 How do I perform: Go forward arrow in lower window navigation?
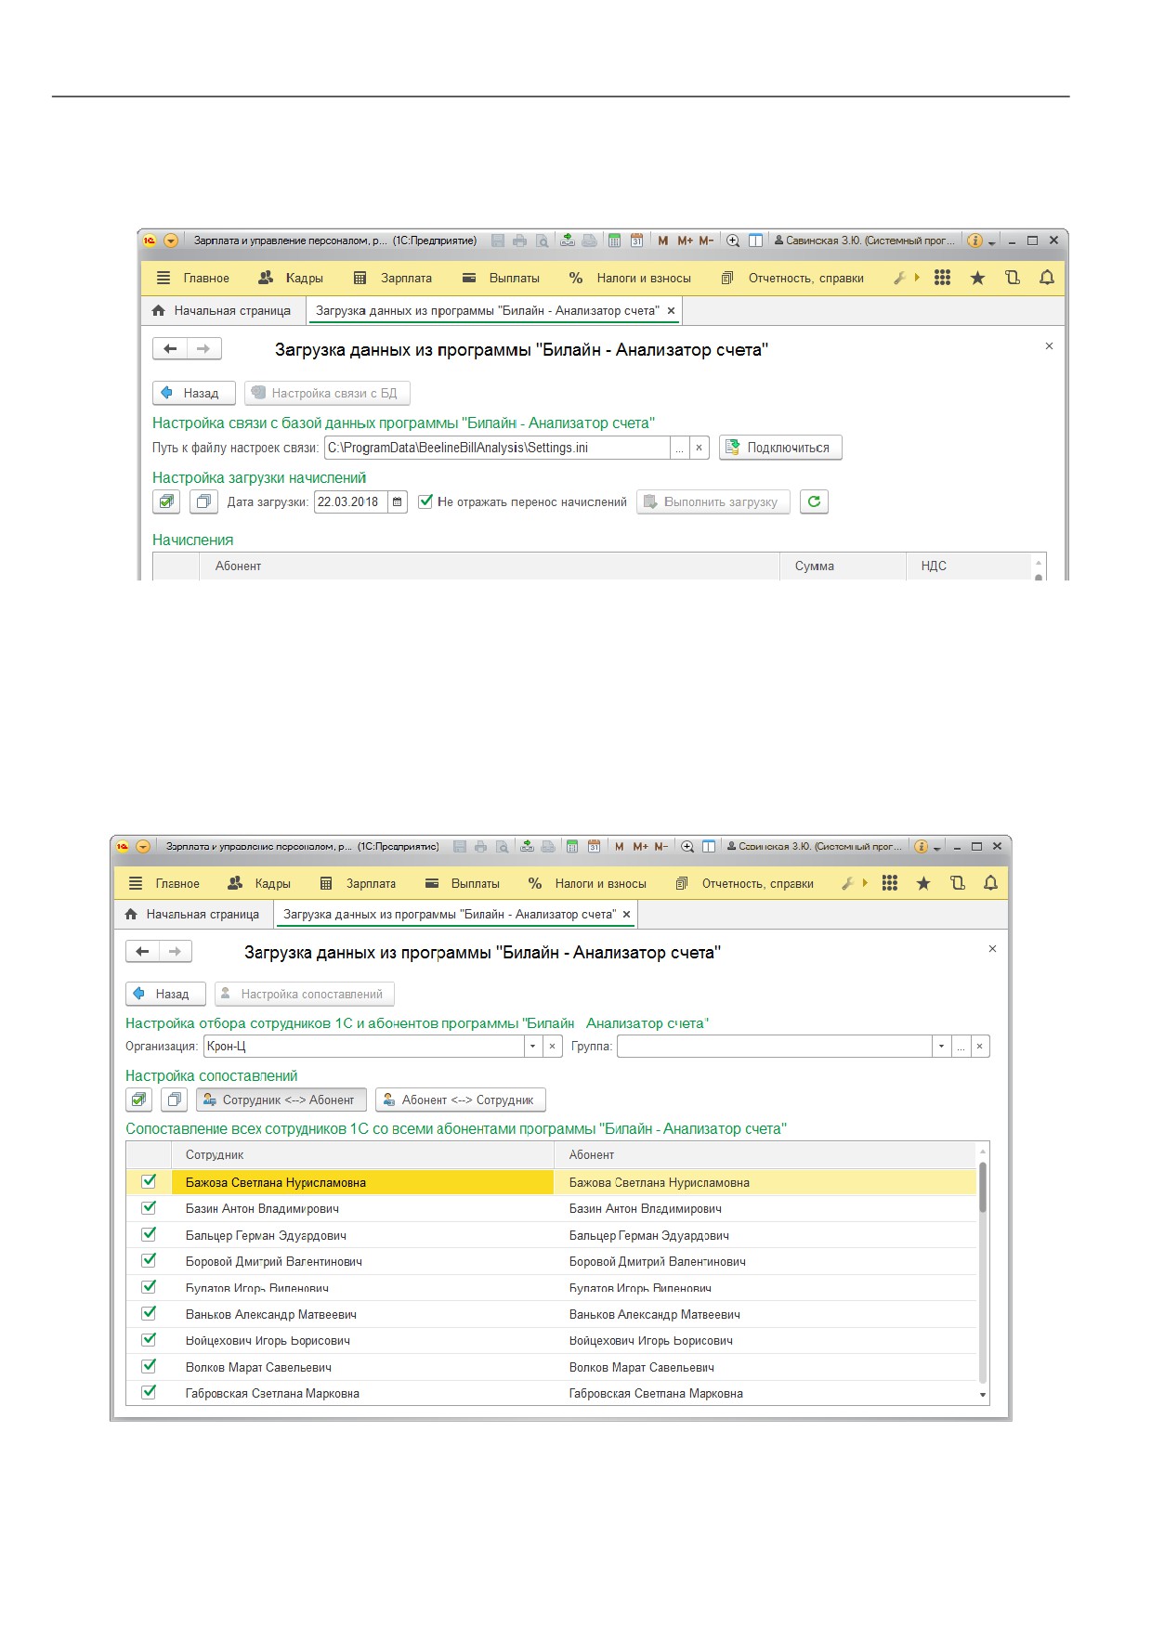176,951
